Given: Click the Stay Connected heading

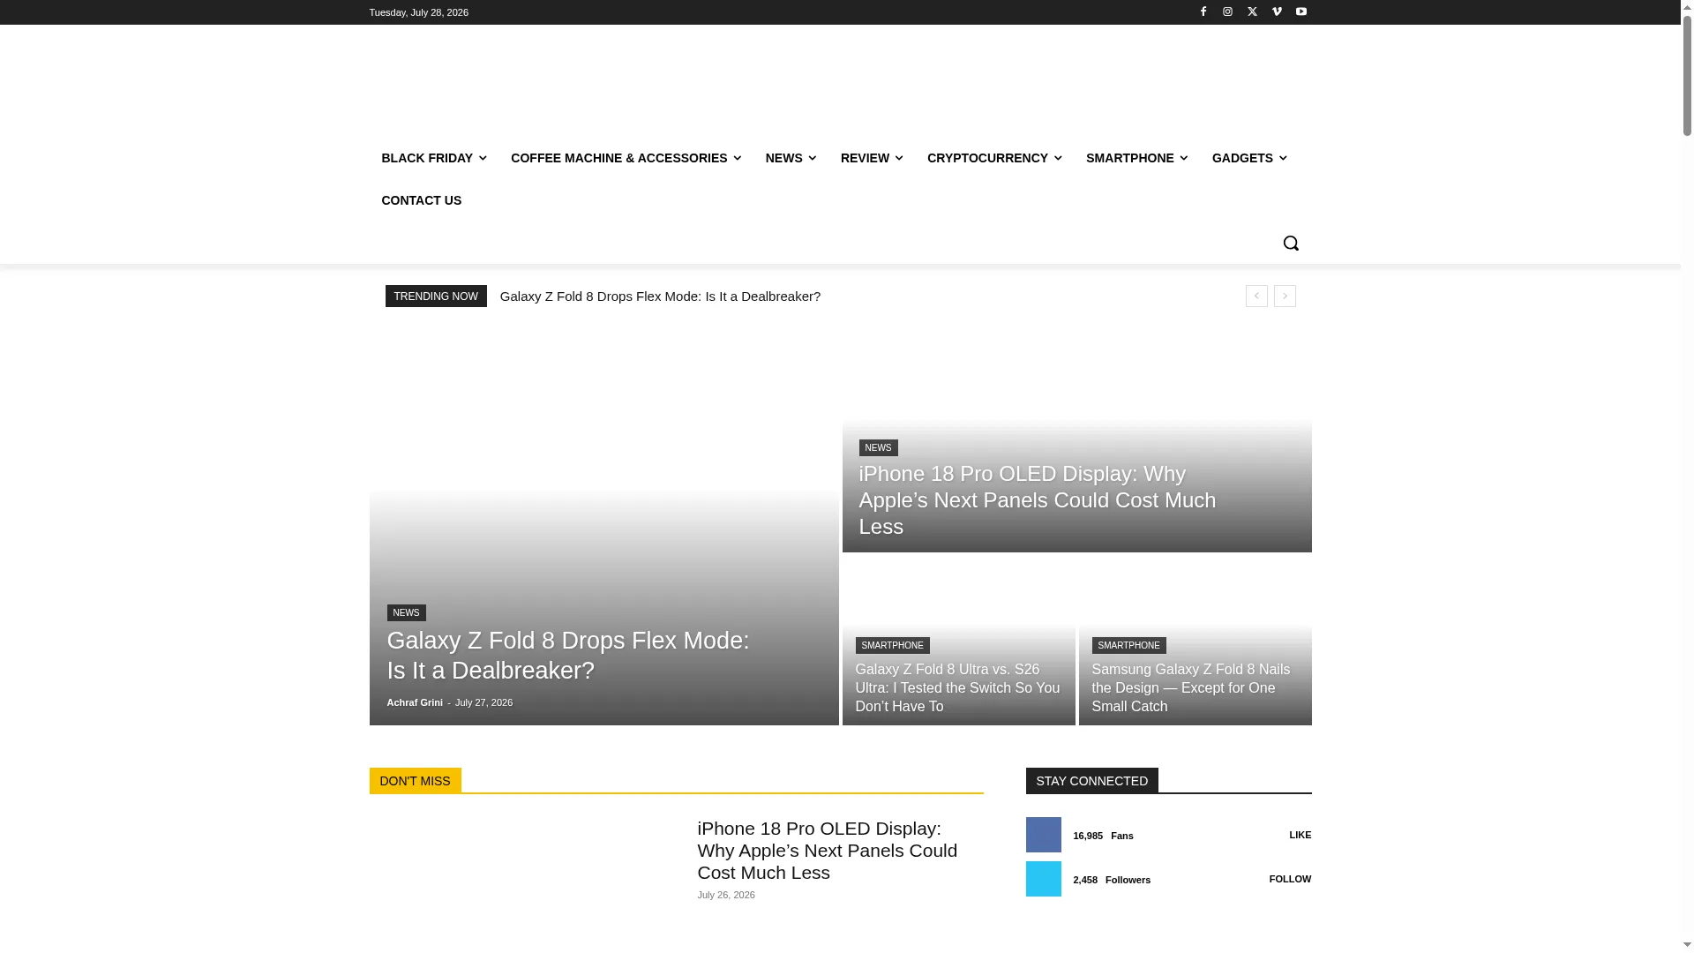Looking at the screenshot, I should pyautogui.click(x=1091, y=781).
